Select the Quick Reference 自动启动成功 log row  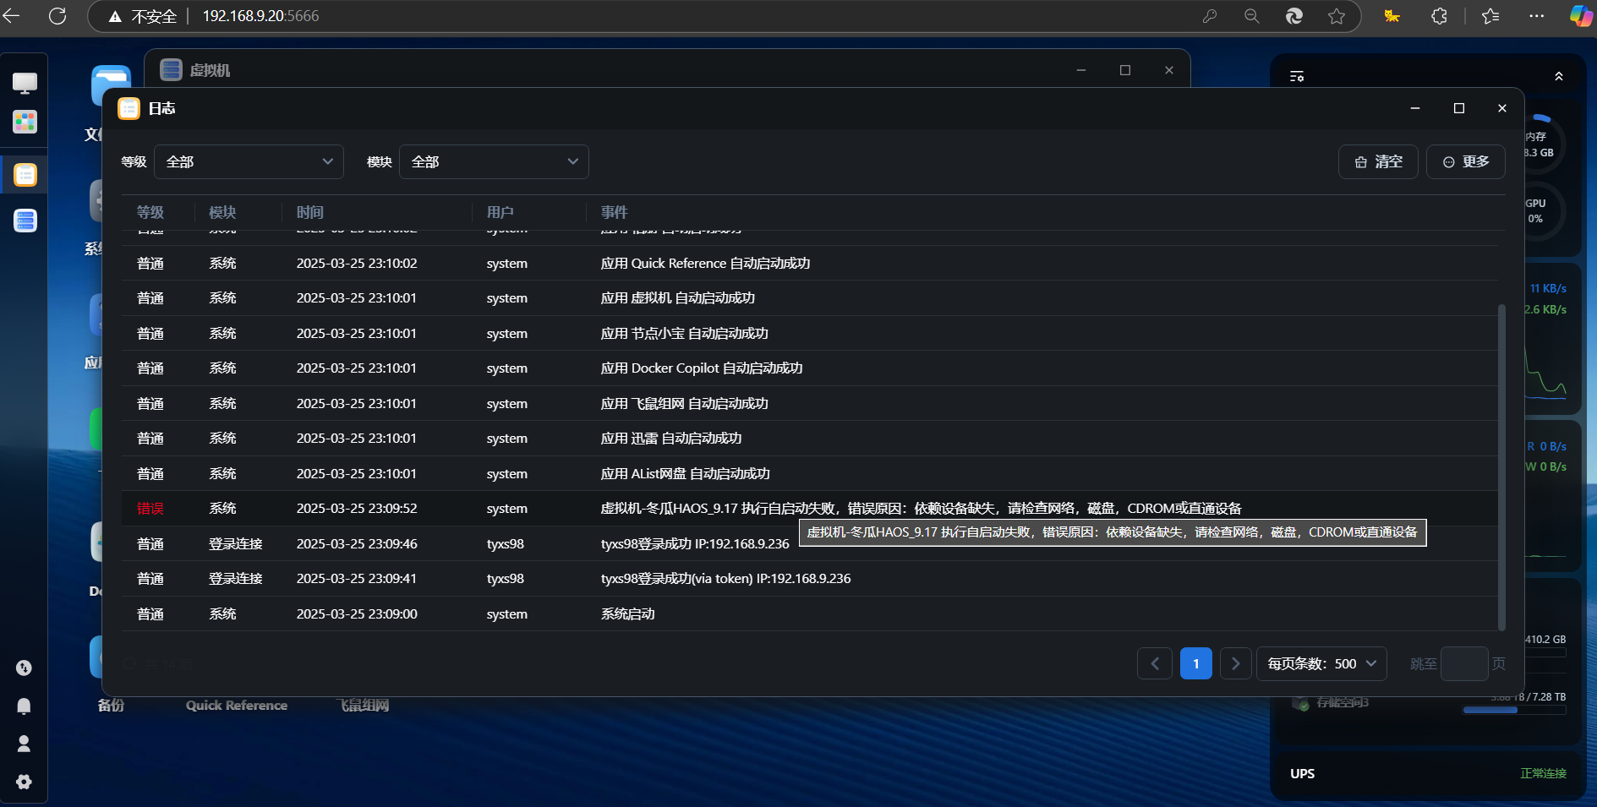[x=809, y=263]
